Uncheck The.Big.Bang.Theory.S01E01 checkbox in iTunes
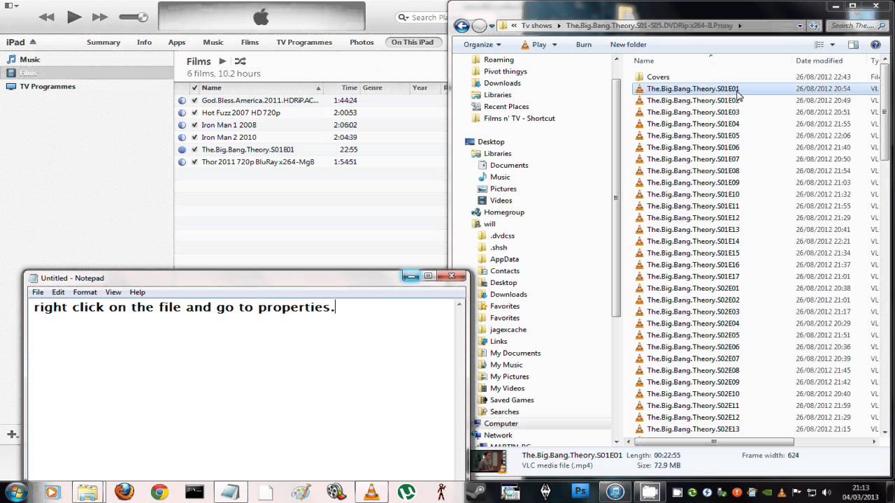The width and height of the screenshot is (895, 503). (x=194, y=150)
